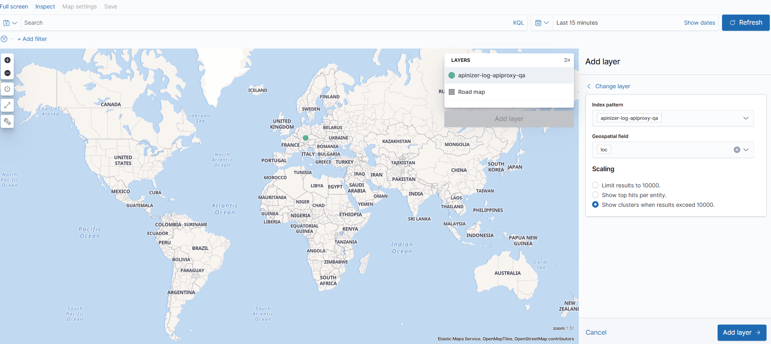This screenshot has width=771, height=344.
Task: Click the crosshair go-to-location icon
Action: (x=7, y=89)
